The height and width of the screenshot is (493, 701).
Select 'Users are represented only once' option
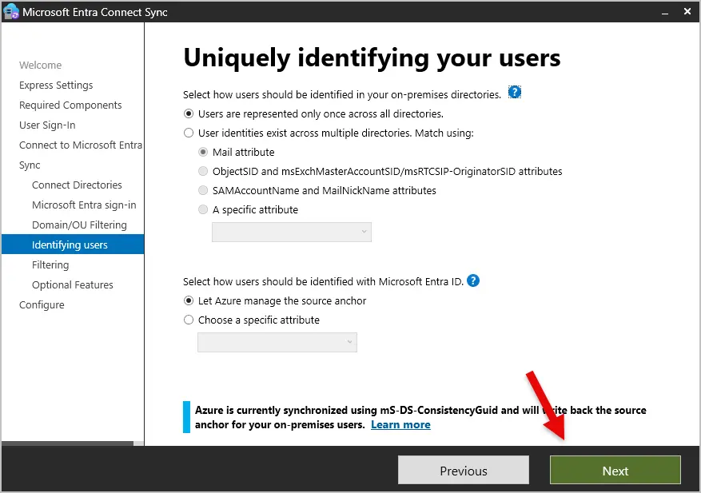[189, 113]
